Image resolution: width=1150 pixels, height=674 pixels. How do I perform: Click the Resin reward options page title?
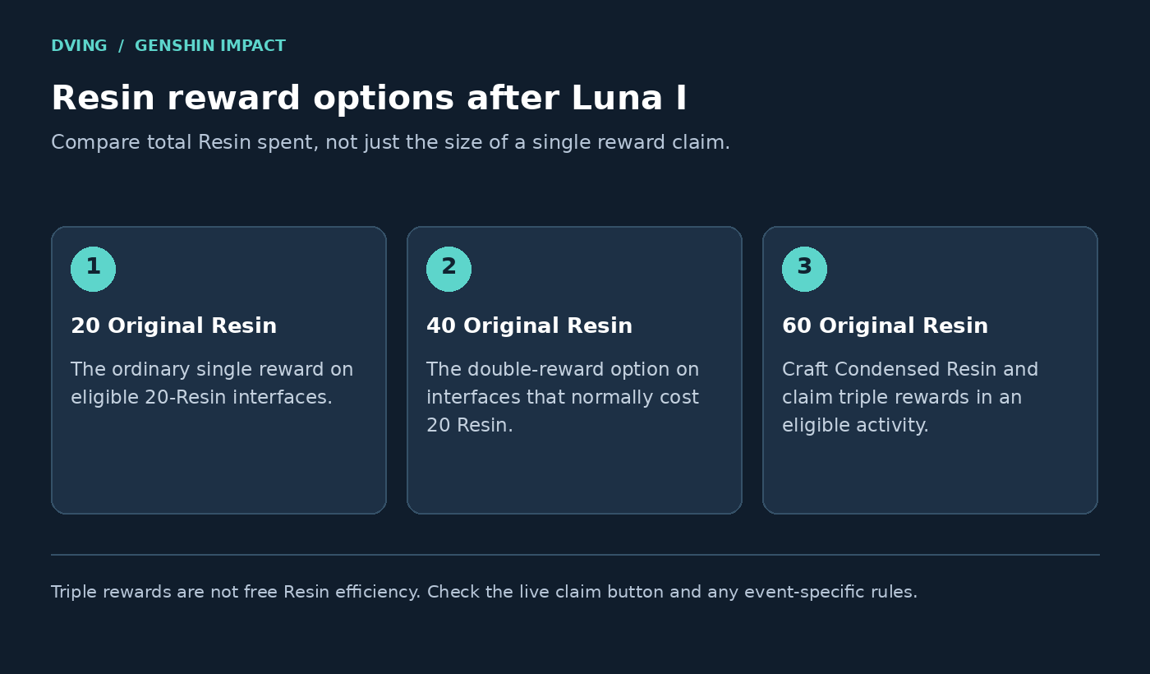coord(369,99)
